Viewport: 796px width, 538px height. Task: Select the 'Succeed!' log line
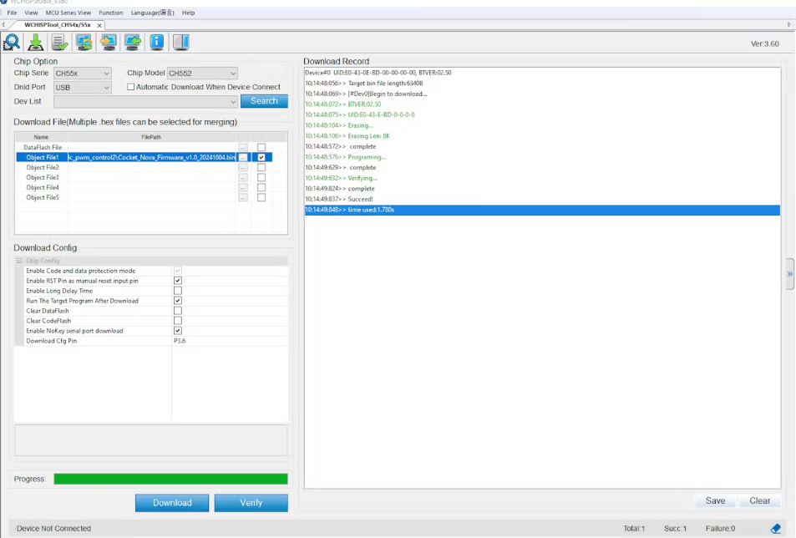coord(542,199)
